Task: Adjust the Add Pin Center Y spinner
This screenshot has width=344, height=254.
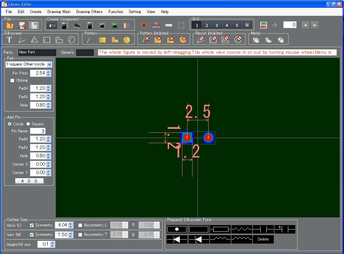Action: pos(48,173)
